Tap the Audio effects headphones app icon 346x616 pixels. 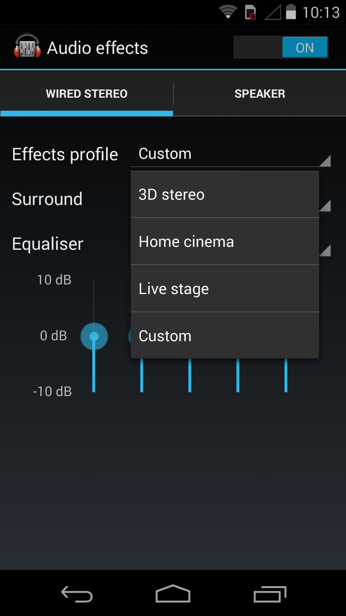pyautogui.click(x=27, y=47)
